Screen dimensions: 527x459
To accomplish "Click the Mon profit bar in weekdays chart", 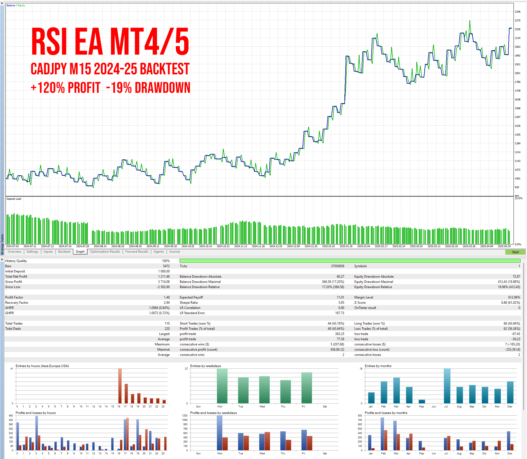I will [219, 433].
